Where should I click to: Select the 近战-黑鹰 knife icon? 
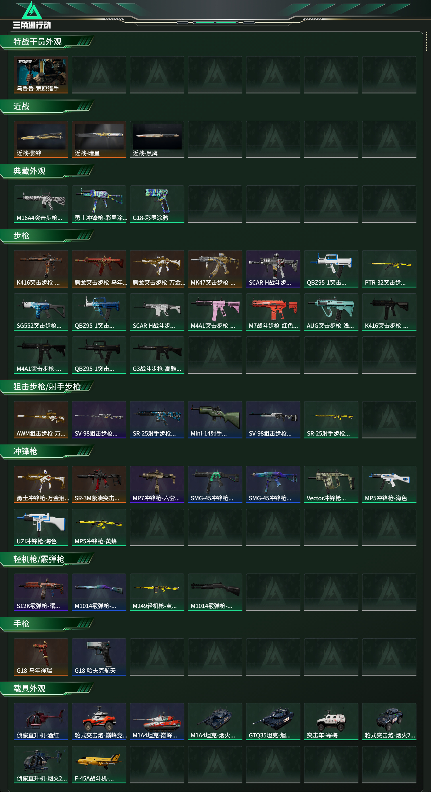157,139
